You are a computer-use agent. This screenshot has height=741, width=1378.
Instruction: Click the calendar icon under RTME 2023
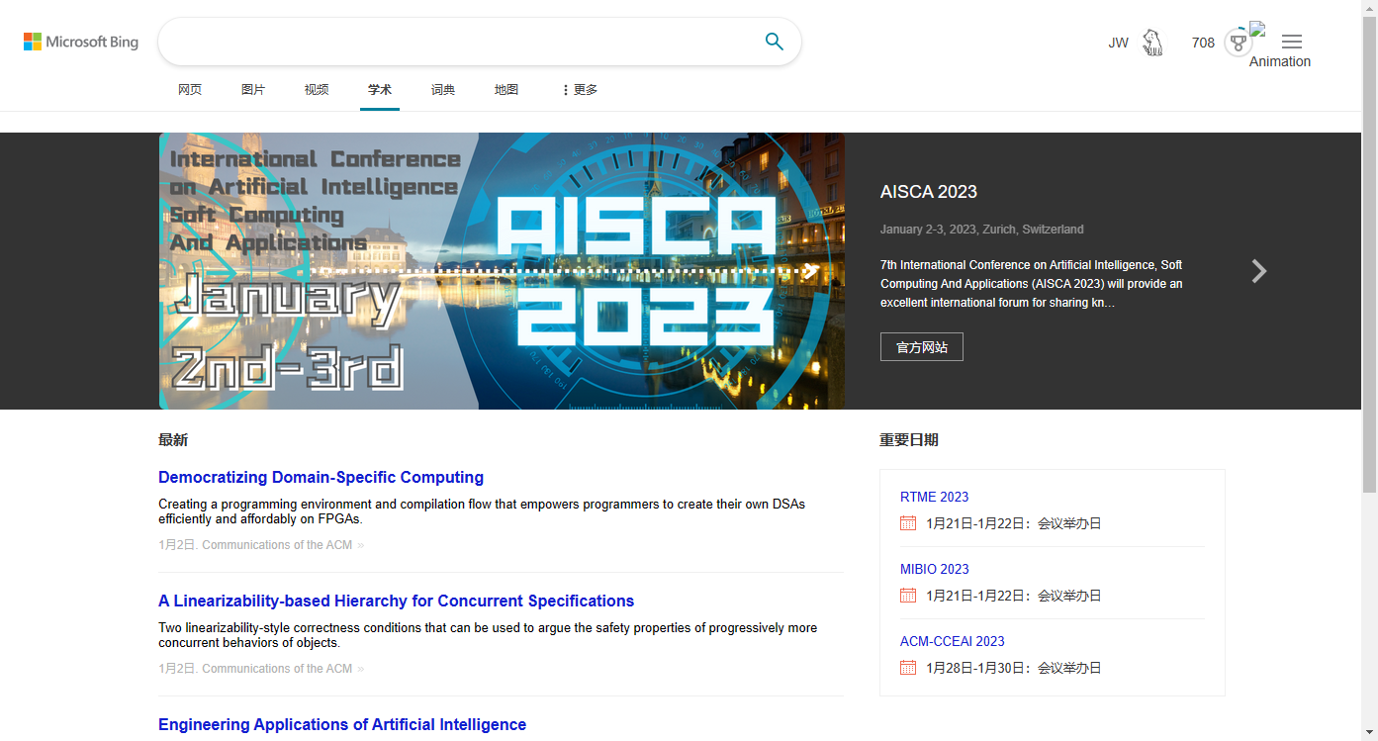pyautogui.click(x=908, y=523)
